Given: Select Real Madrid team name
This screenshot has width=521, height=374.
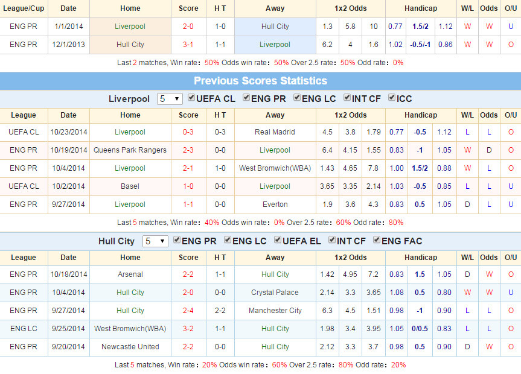Looking at the screenshot, I should (x=275, y=132).
